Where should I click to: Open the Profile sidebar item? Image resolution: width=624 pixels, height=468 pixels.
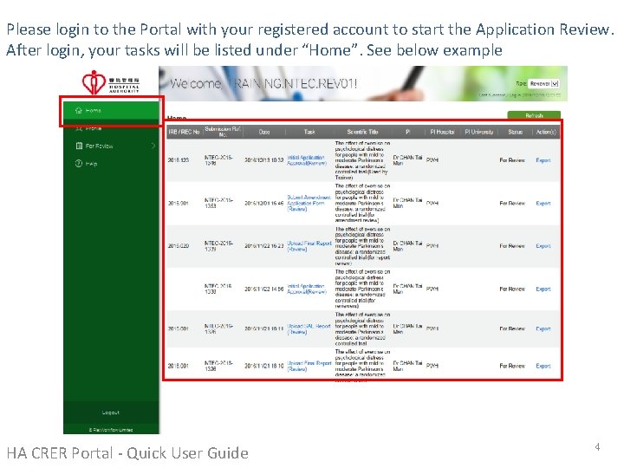[x=111, y=128]
